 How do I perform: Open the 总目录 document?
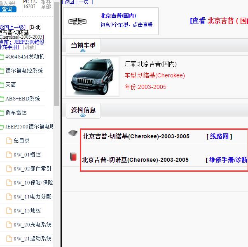click(21, 140)
